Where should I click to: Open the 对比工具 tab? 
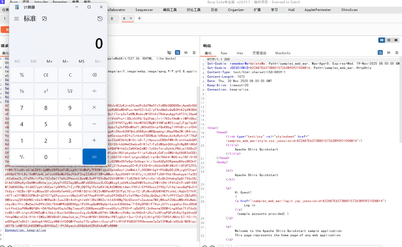click(194, 10)
